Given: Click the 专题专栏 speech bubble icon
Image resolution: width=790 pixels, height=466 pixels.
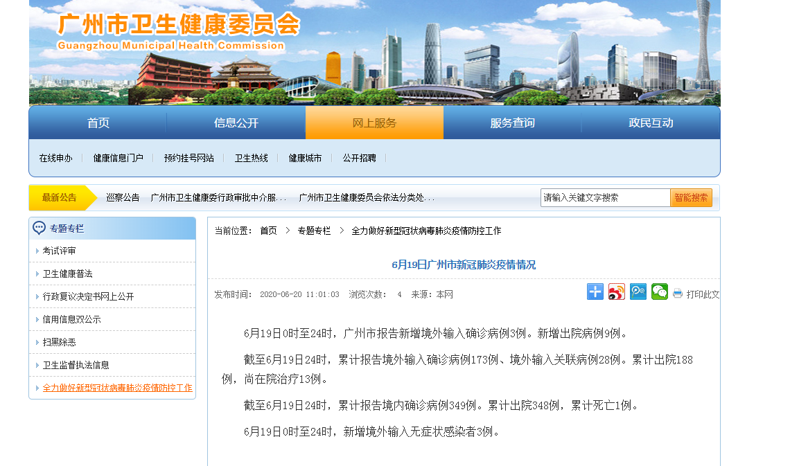Looking at the screenshot, I should click(39, 228).
